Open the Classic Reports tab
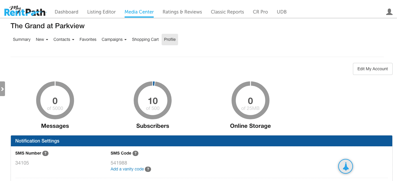 click(227, 12)
